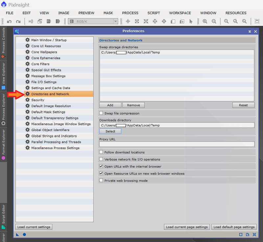Open the FILE menu
The width and height of the screenshot is (263, 242).
click(x=10, y=13)
